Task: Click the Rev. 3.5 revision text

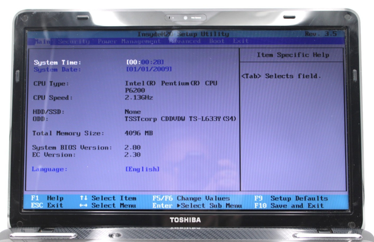Action: pyautogui.click(x=321, y=34)
